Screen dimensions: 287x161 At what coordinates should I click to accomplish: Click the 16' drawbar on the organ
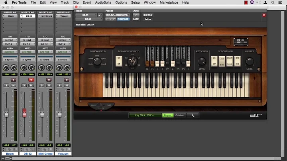click(147, 64)
